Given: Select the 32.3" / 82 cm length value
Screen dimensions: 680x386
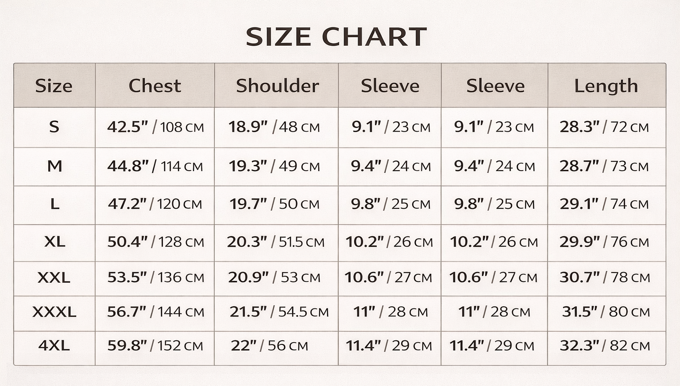Looking at the screenshot, I should (605, 346).
